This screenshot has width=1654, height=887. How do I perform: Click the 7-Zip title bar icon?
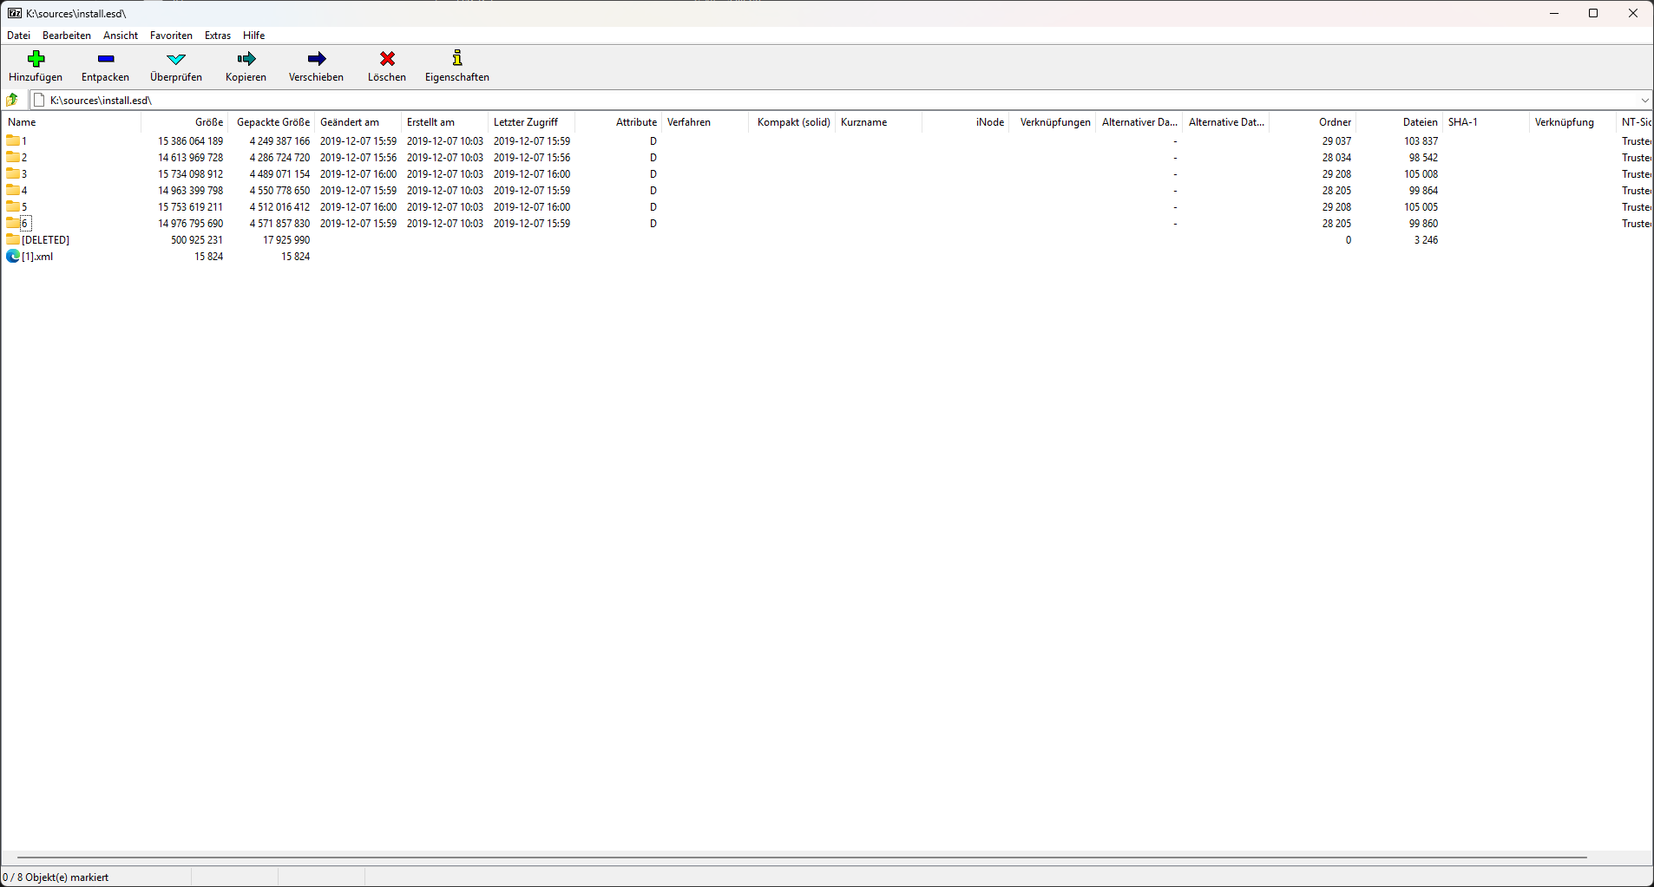(x=15, y=13)
